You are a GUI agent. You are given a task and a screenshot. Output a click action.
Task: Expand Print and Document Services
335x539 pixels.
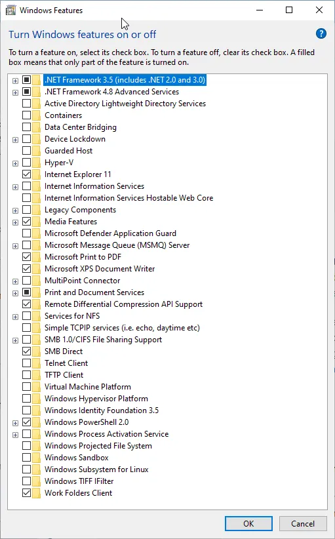click(x=15, y=293)
